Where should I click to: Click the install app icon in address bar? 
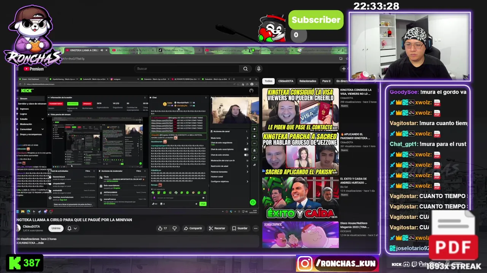click(341, 58)
